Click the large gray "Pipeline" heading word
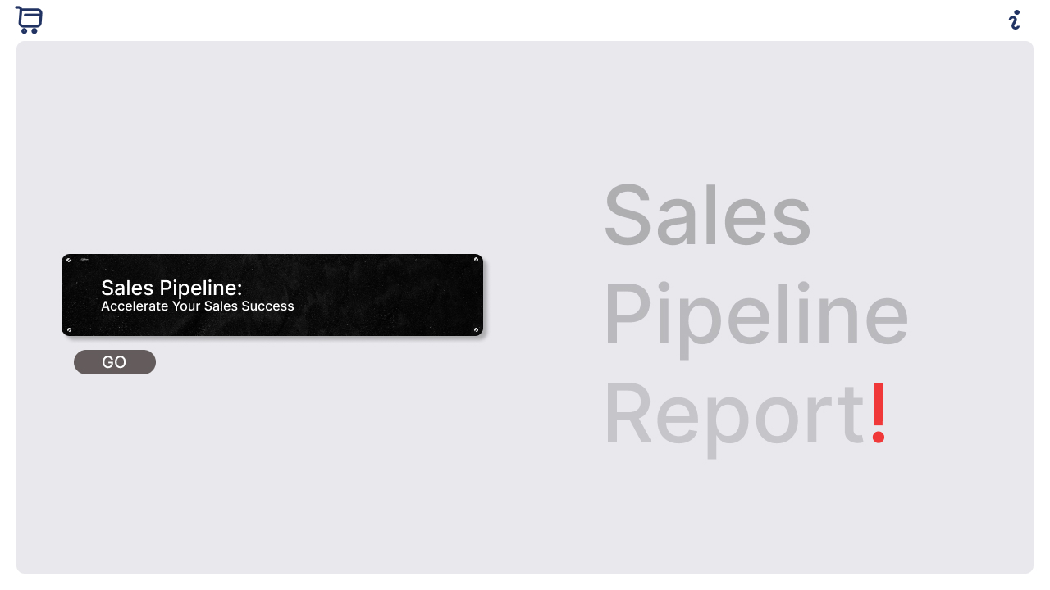Image resolution: width=1050 pixels, height=590 pixels. click(x=756, y=315)
